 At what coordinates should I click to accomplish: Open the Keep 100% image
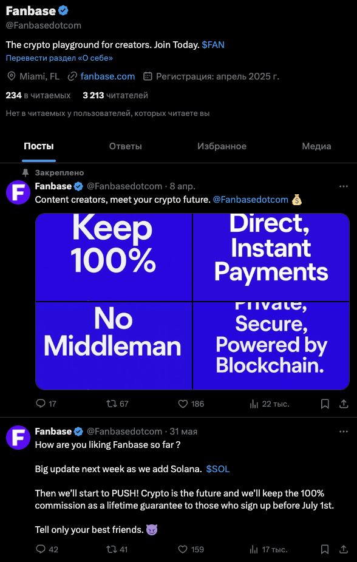click(x=114, y=257)
